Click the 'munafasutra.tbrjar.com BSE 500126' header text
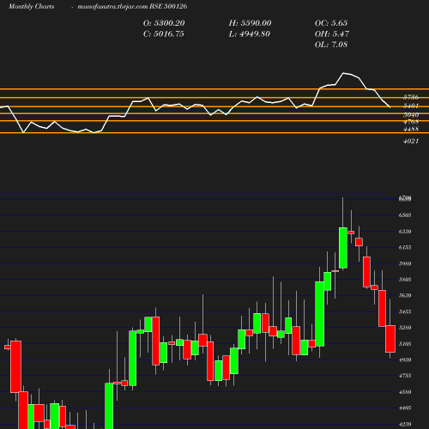Viewport: 429px width, 429px height. point(132,7)
